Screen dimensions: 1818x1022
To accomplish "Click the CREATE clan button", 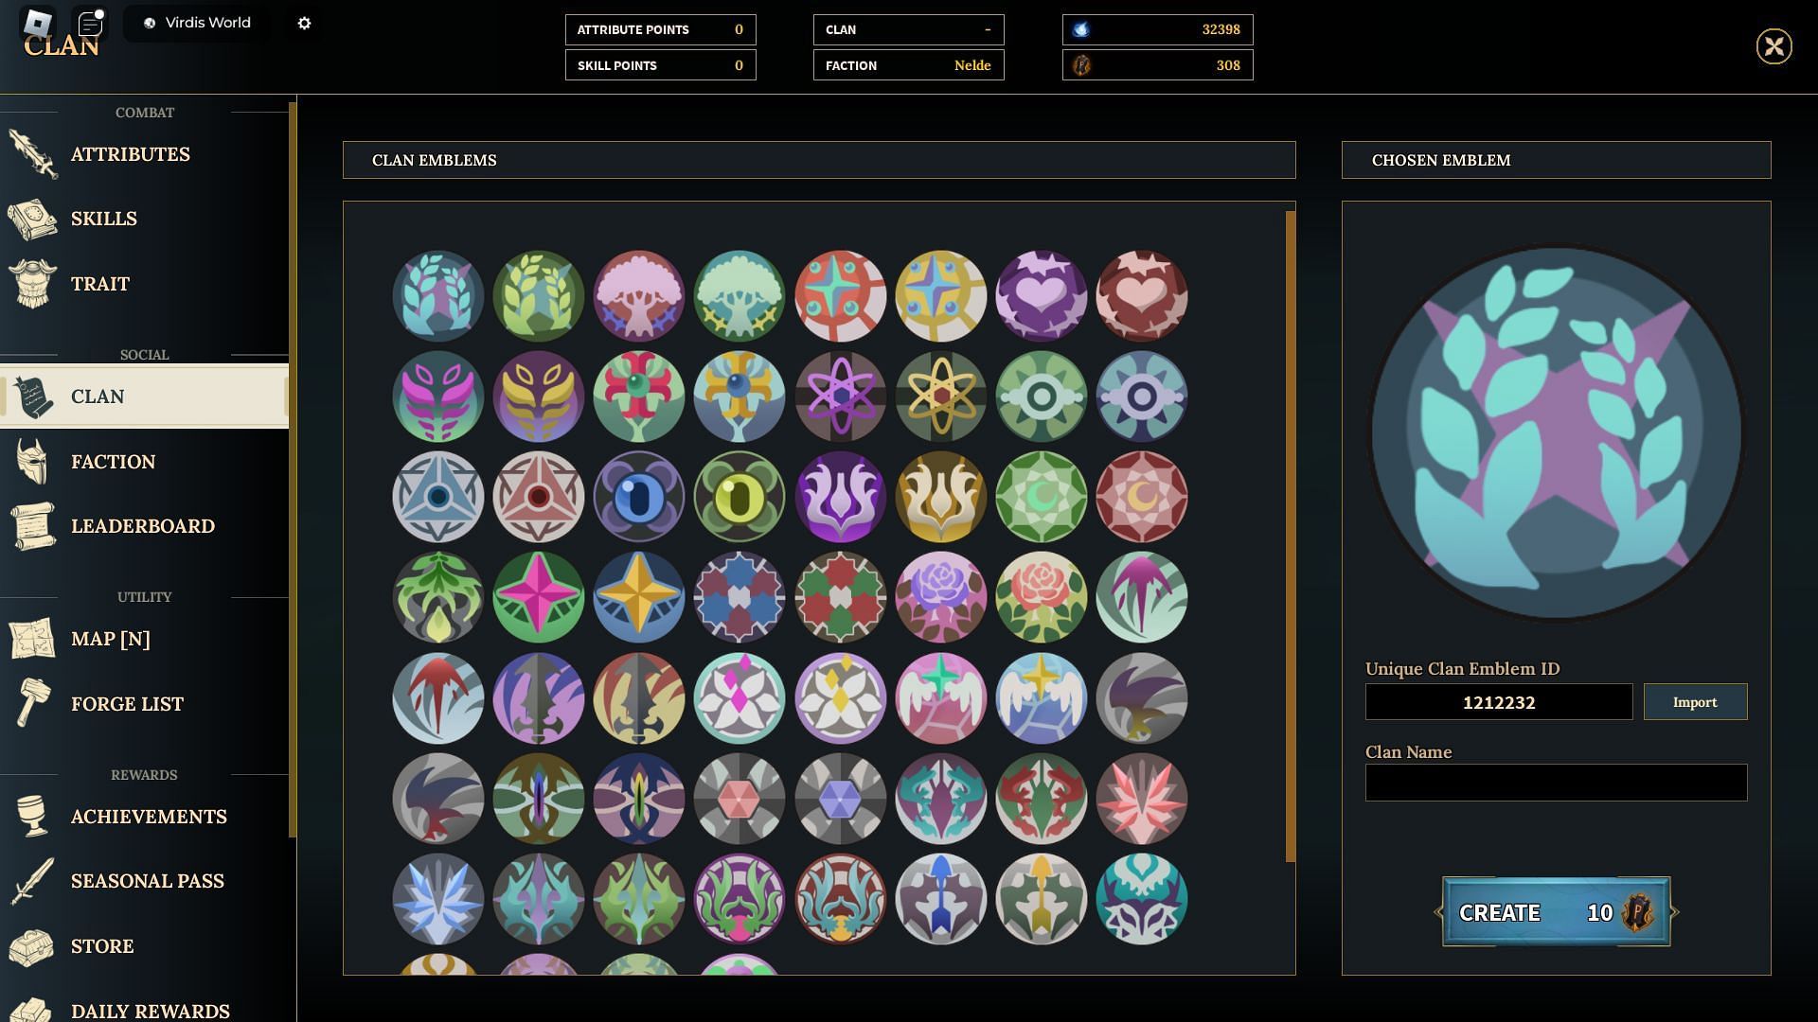I will coord(1555,911).
